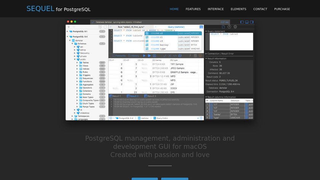Screen dimensions: 320x180
Task: Collapse the Schemas node
Action: click(x=72, y=43)
